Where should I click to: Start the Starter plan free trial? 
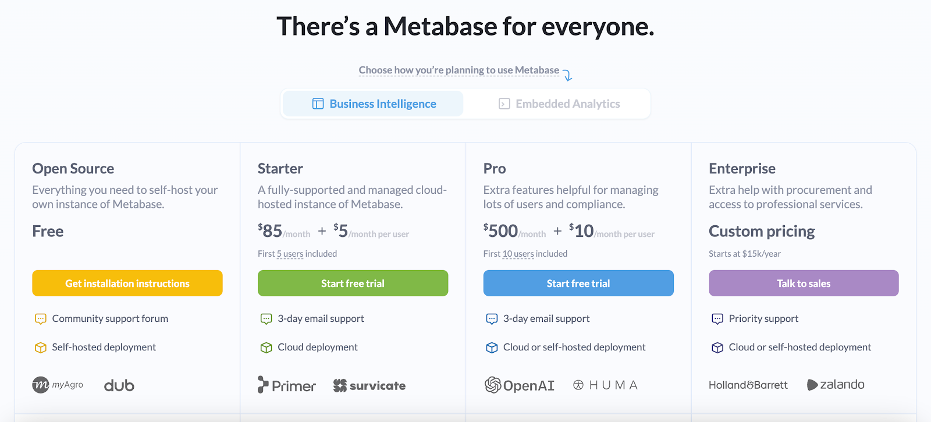353,283
